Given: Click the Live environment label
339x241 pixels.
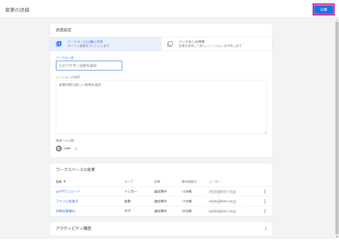Looking at the screenshot, I should (x=67, y=148).
